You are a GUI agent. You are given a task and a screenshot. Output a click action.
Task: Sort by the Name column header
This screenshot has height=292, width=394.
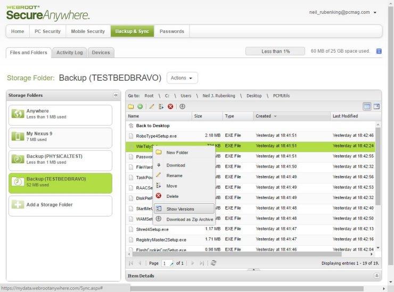pos(159,116)
